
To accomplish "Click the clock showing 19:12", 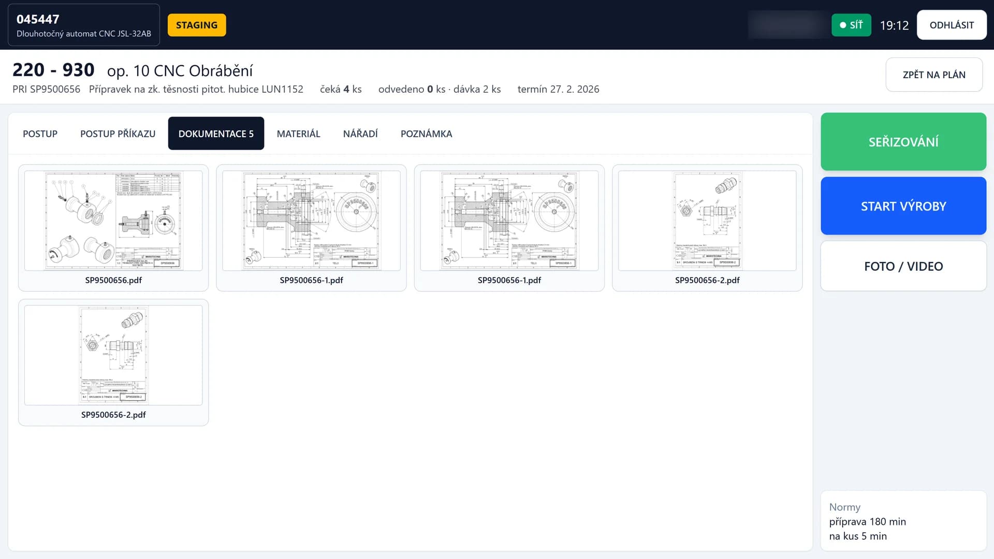I will (894, 25).
